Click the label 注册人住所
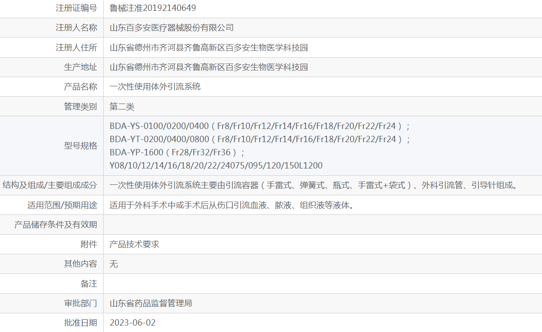542x332 pixels. point(76,47)
